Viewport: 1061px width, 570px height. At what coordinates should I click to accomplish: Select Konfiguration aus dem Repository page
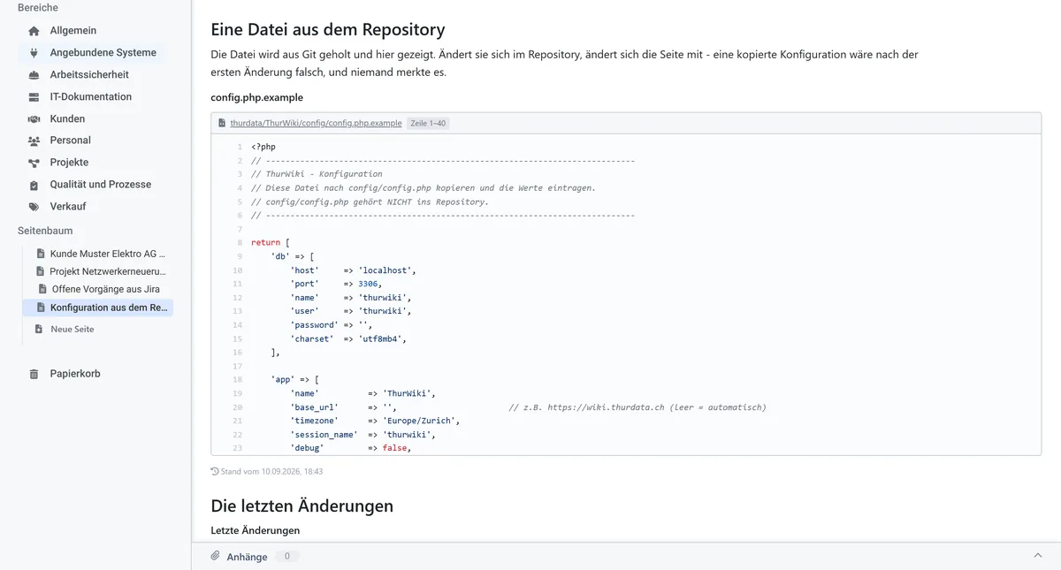click(x=109, y=308)
